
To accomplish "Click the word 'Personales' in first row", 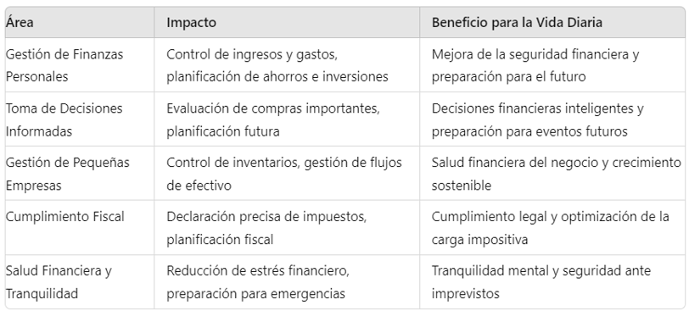I will (37, 77).
